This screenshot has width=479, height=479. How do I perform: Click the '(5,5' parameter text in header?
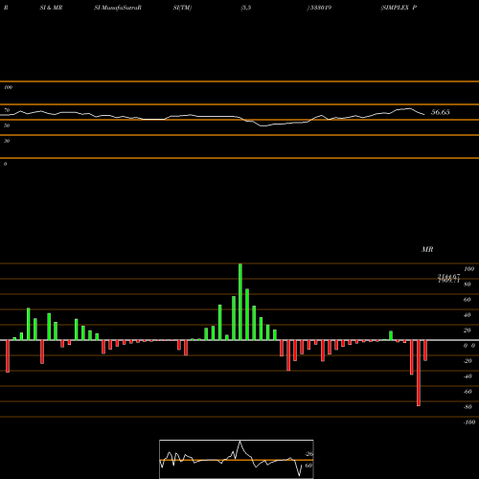[246, 8]
